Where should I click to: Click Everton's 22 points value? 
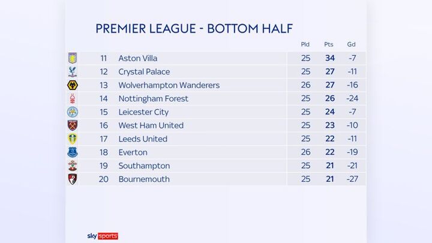coord(329,152)
